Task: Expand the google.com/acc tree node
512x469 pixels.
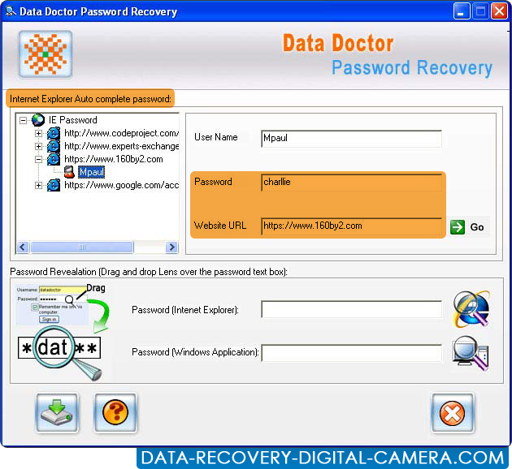Action: coord(38,186)
